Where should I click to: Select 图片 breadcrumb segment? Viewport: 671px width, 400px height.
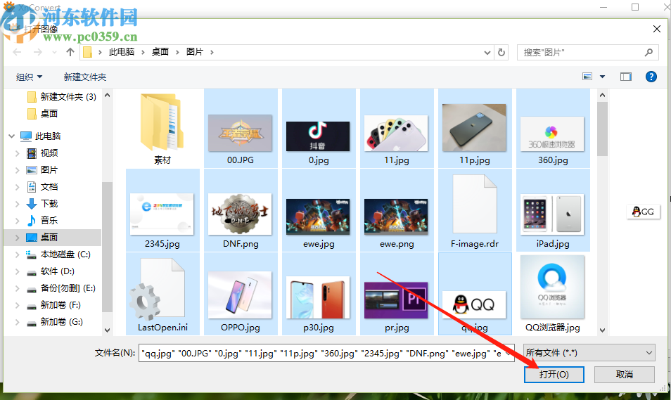195,52
